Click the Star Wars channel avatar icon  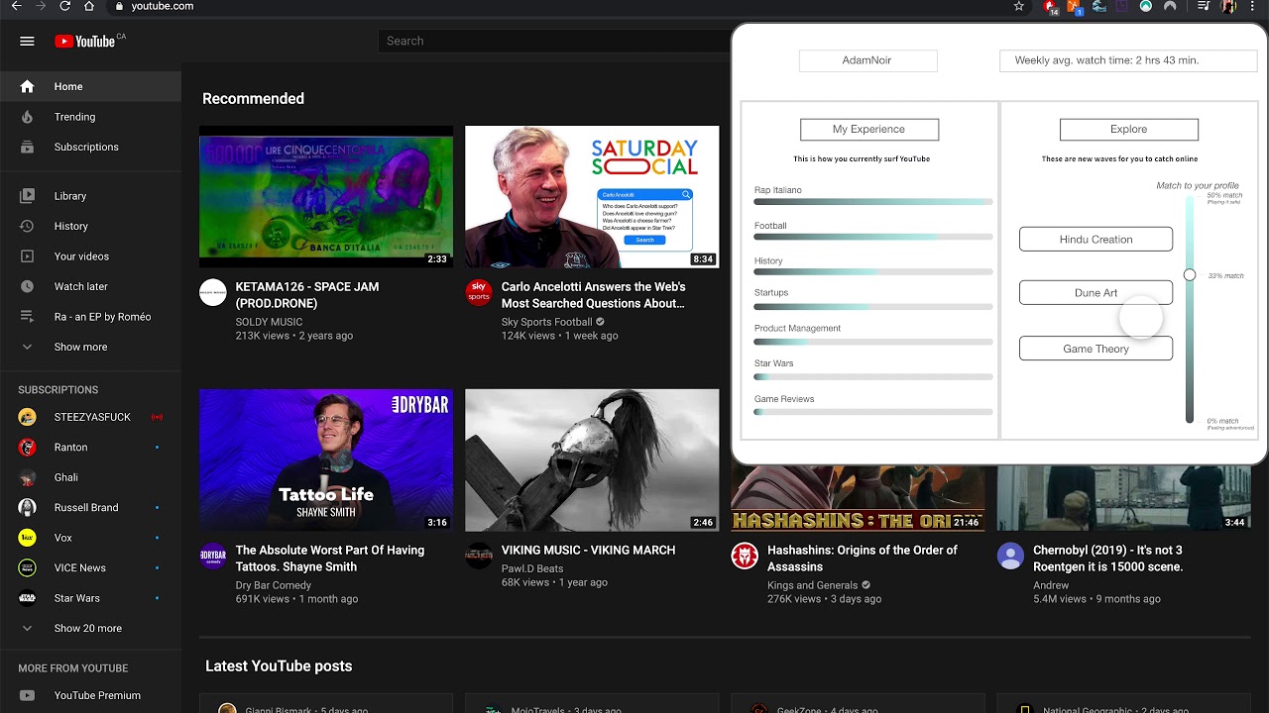point(28,598)
